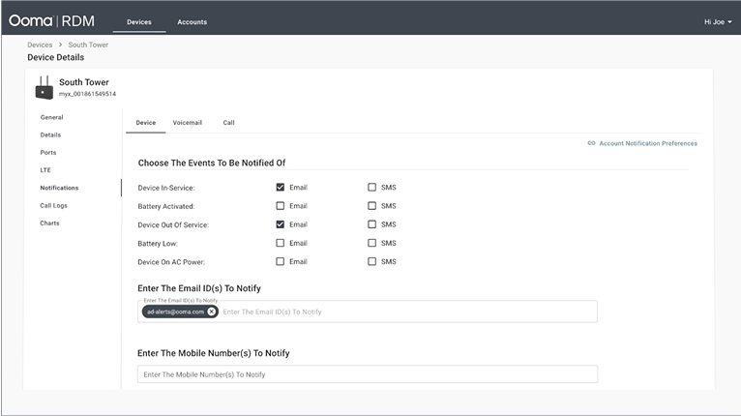Go to Devices in the breadcrumb
741x416 pixels.
pyautogui.click(x=40, y=45)
